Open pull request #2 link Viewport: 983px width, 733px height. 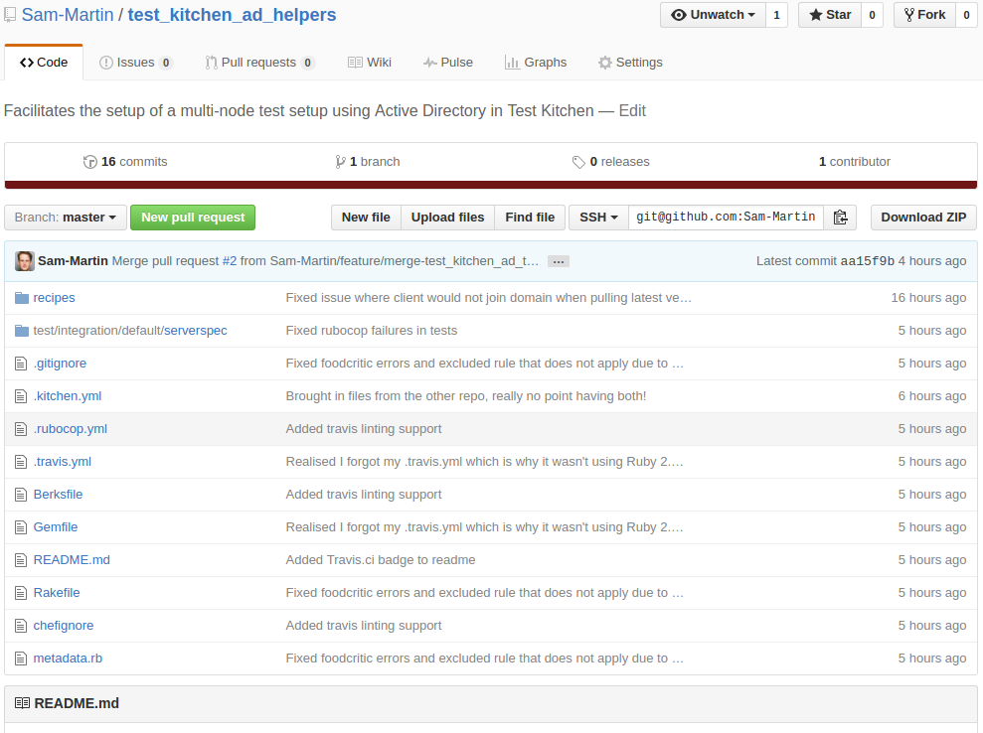[230, 261]
